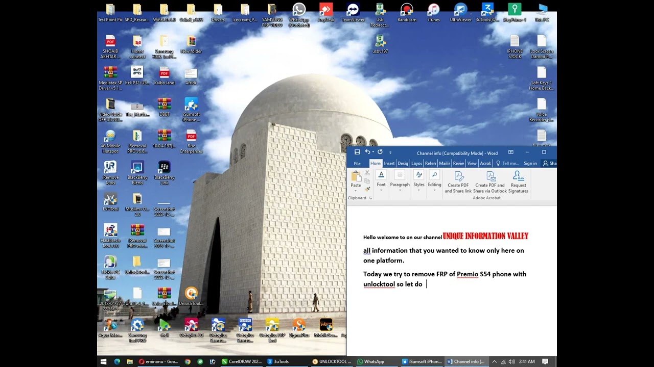Screen dimensions: 654x367
Task: Open the Clipboard pane launcher
Action: 370,198
